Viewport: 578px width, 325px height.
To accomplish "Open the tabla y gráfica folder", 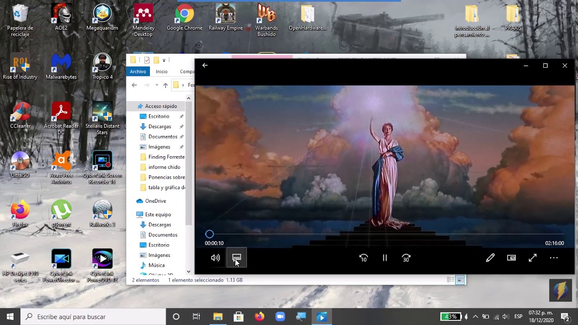I will pos(167,187).
